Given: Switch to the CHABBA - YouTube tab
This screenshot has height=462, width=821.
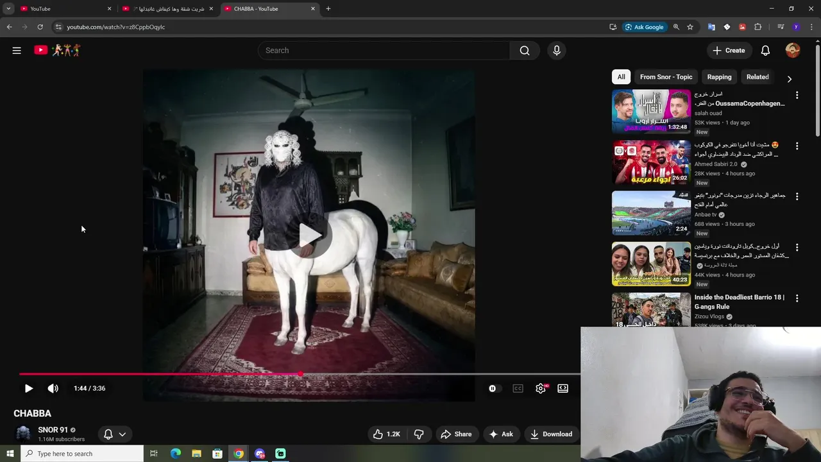Looking at the screenshot, I should [x=270, y=9].
